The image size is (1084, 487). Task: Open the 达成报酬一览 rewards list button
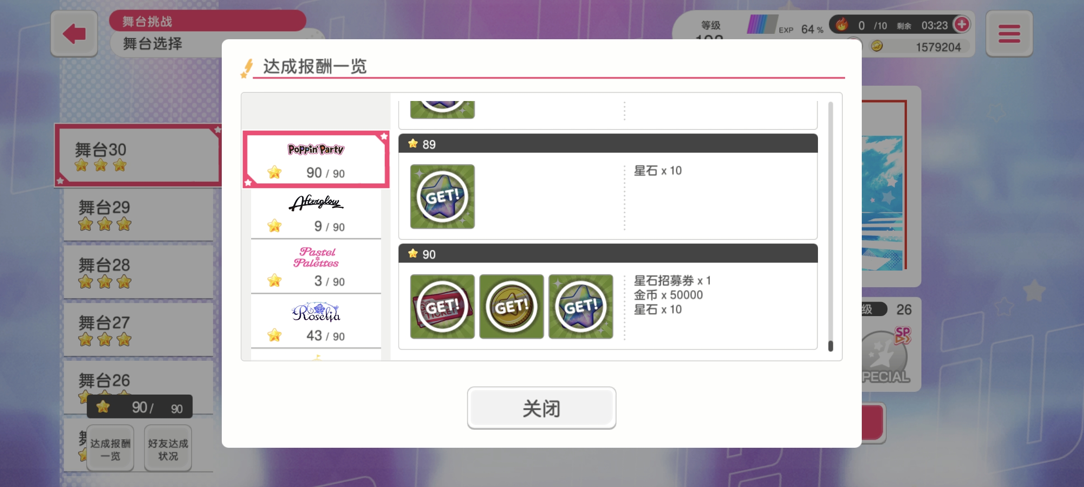(x=110, y=449)
